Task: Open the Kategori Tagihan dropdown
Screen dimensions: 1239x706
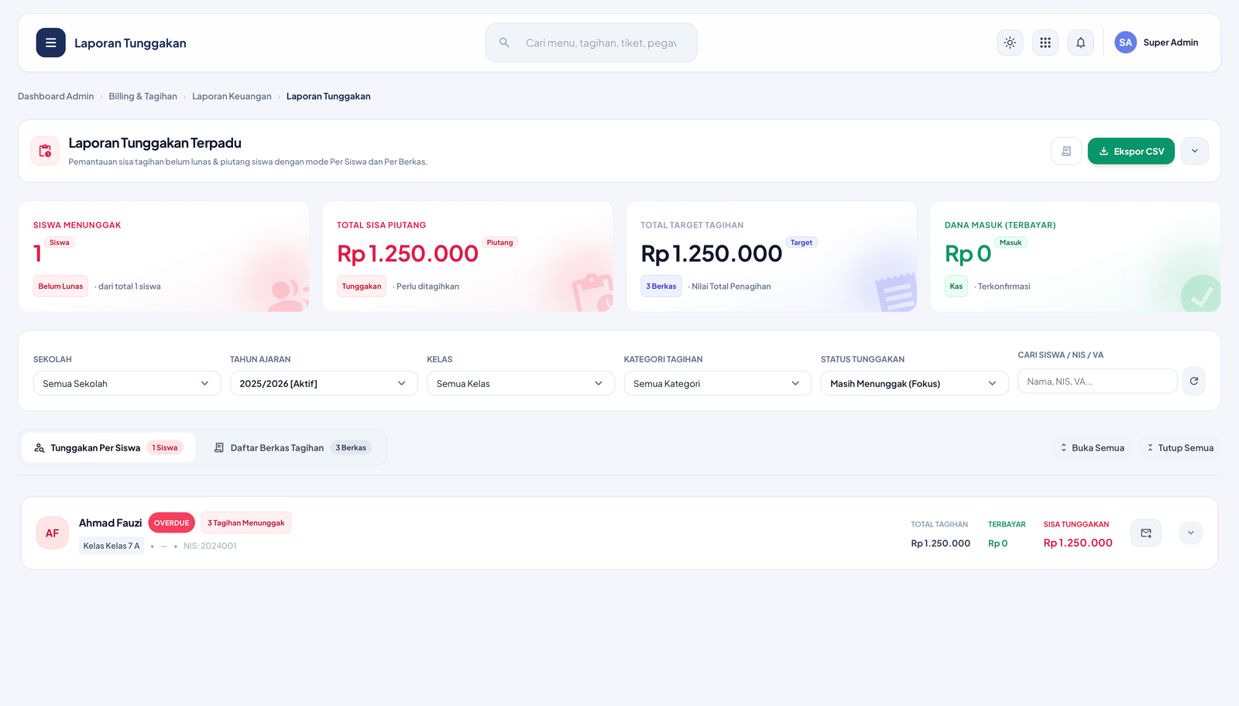Action: (x=718, y=383)
